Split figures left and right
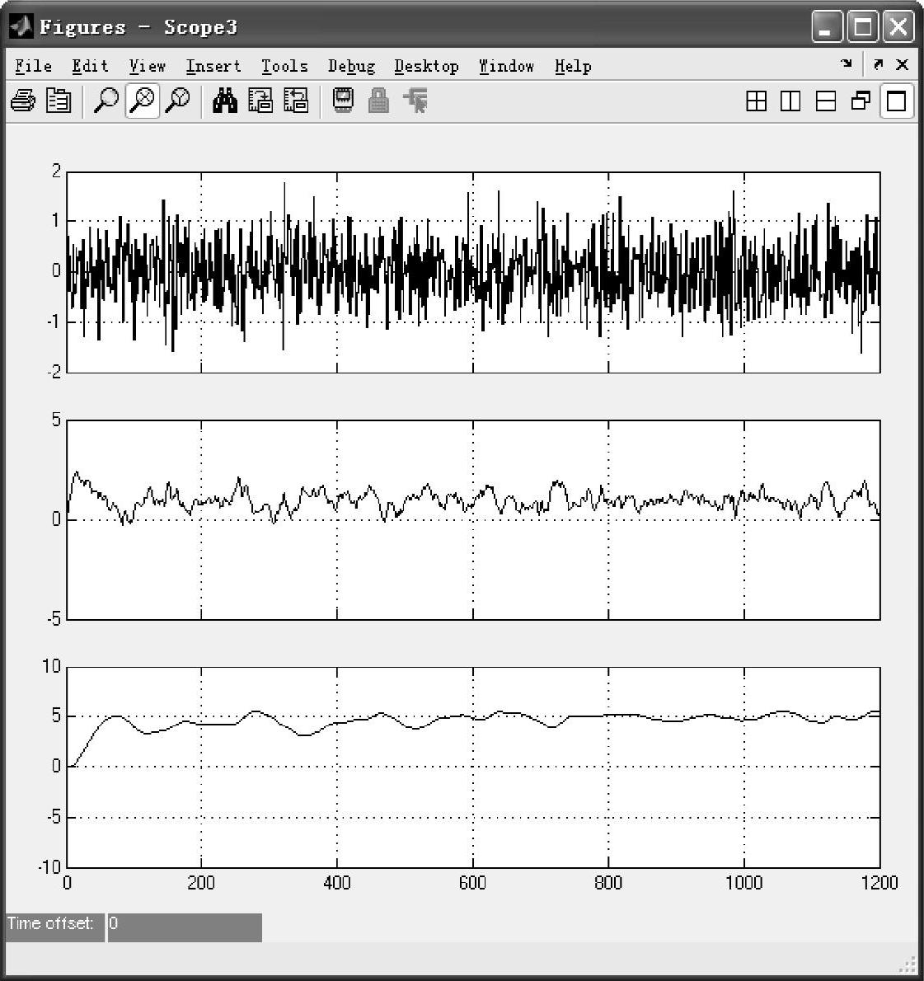This screenshot has width=924, height=981. coord(790,101)
